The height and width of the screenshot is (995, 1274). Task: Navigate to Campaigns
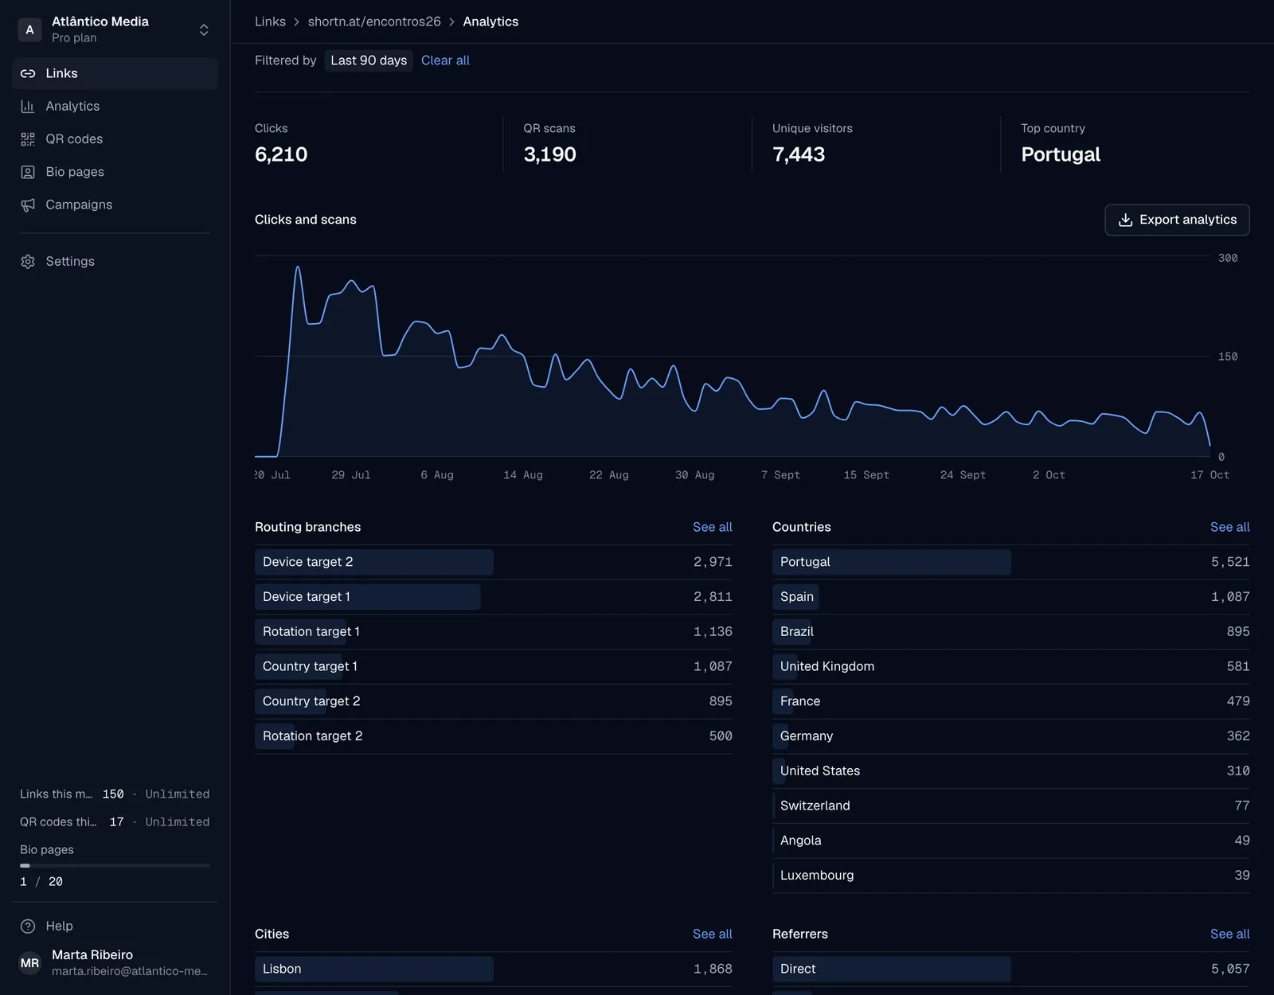coord(115,205)
